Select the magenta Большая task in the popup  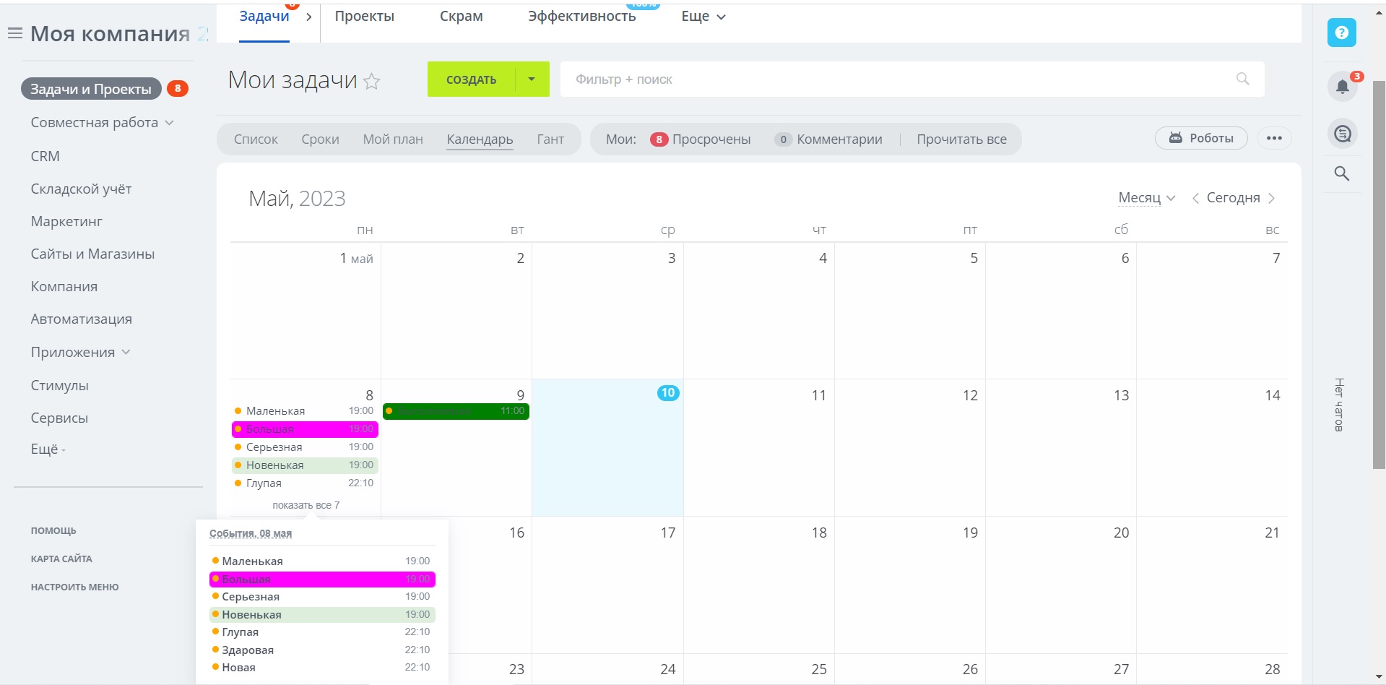(x=321, y=579)
